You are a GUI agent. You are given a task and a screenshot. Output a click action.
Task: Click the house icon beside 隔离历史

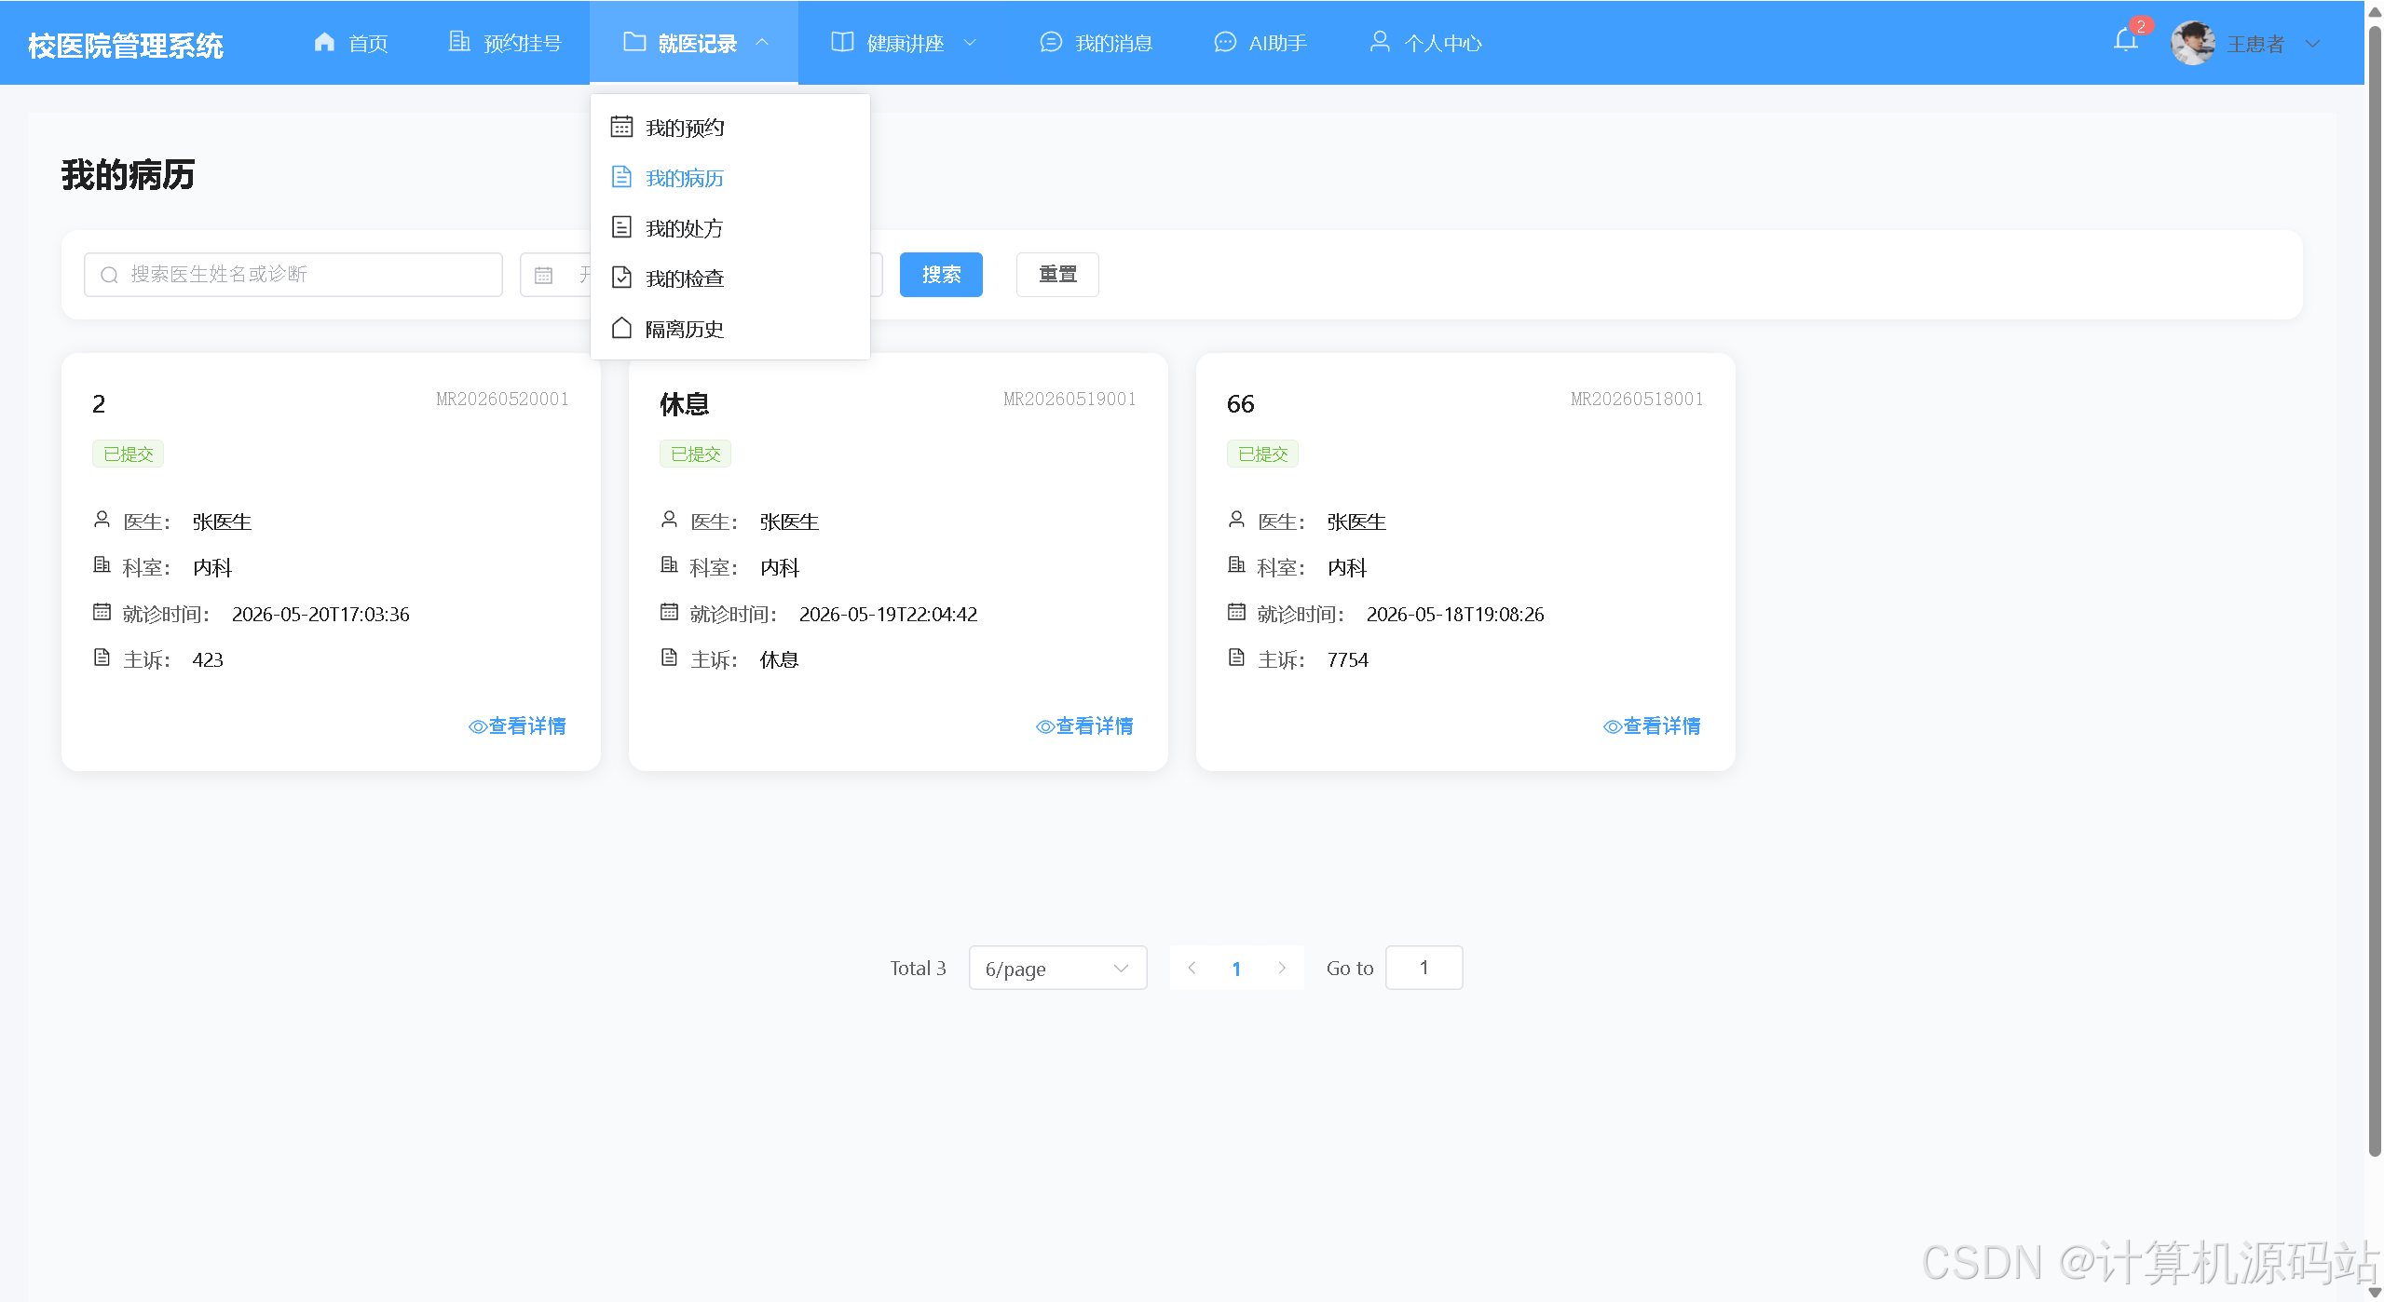pos(621,328)
